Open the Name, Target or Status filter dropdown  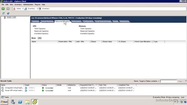coord(159,81)
